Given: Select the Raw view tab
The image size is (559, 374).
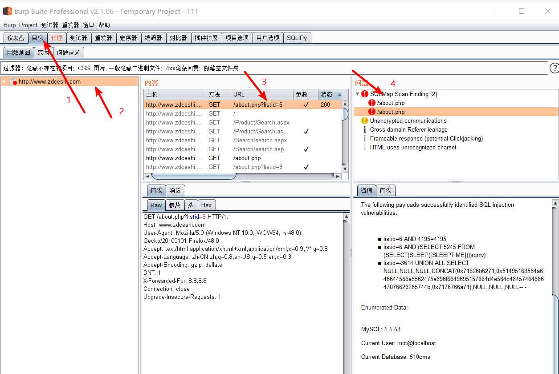Looking at the screenshot, I should tap(156, 205).
